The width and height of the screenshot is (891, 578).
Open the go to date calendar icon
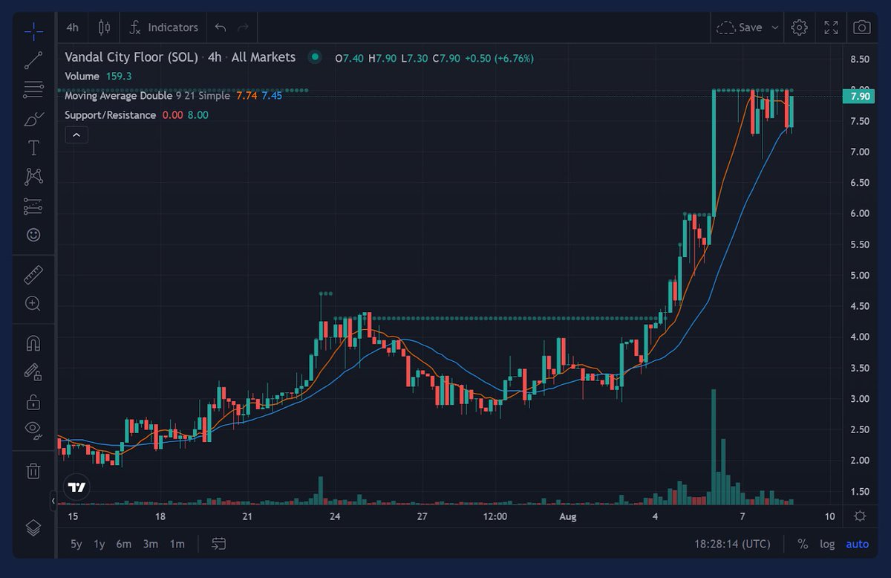coord(218,544)
